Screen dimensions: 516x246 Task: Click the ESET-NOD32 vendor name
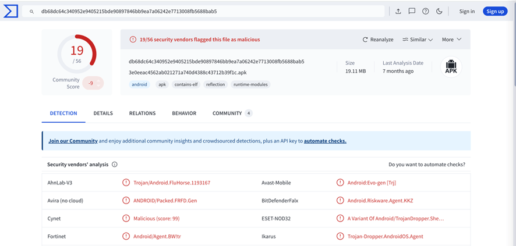[276, 219]
